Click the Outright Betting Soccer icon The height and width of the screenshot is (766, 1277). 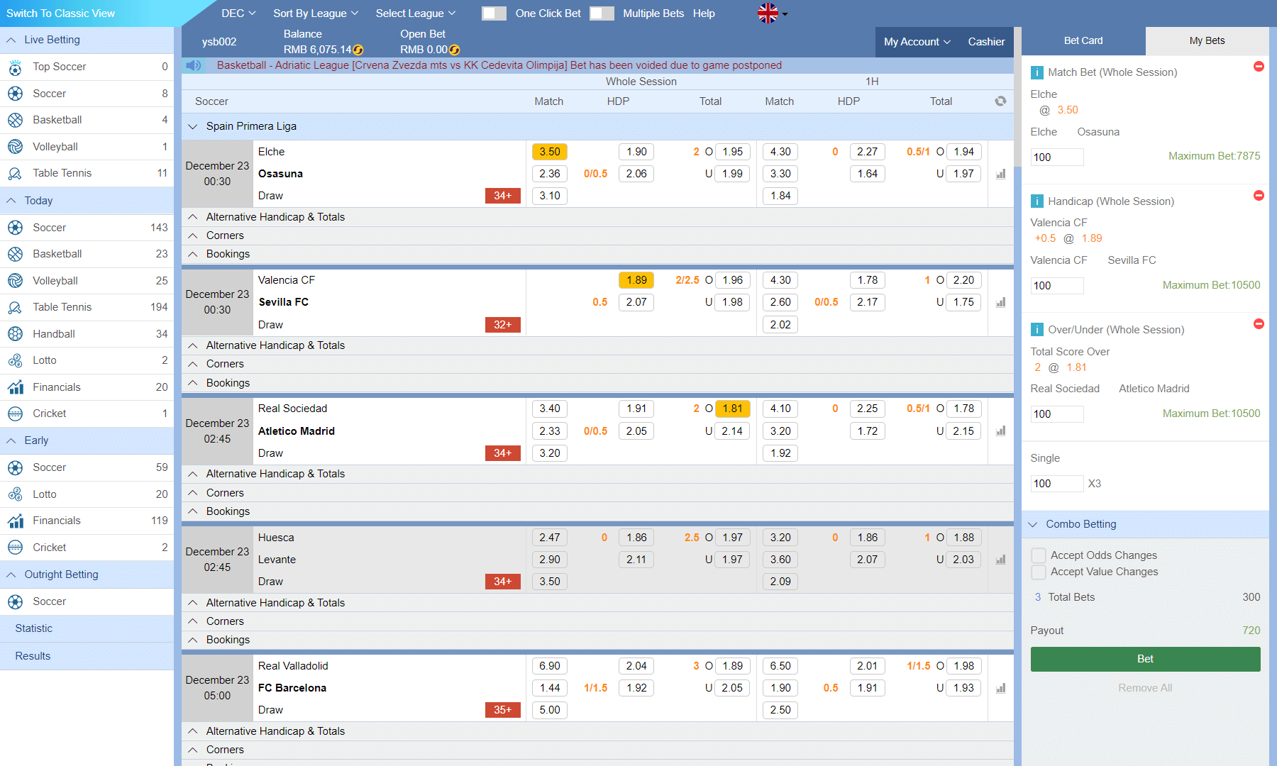coord(15,601)
